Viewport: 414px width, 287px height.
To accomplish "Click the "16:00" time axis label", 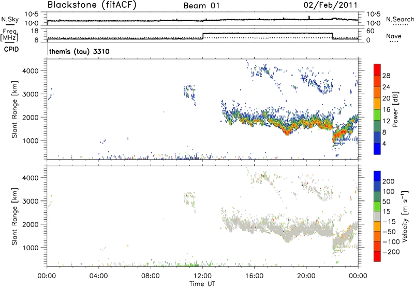I will 254,276.
